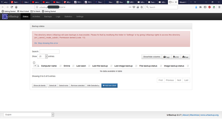Switch to the LibreNMS tab
Image resolution: width=222 pixels, height=119 pixels.
[x=25, y=2]
